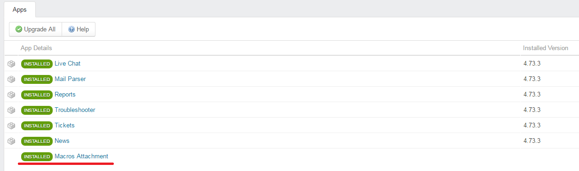Click the blue question mark Help icon

tap(71, 29)
